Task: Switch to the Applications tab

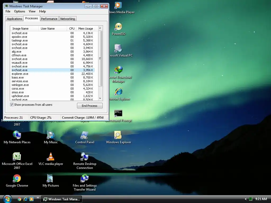Action: (15, 19)
